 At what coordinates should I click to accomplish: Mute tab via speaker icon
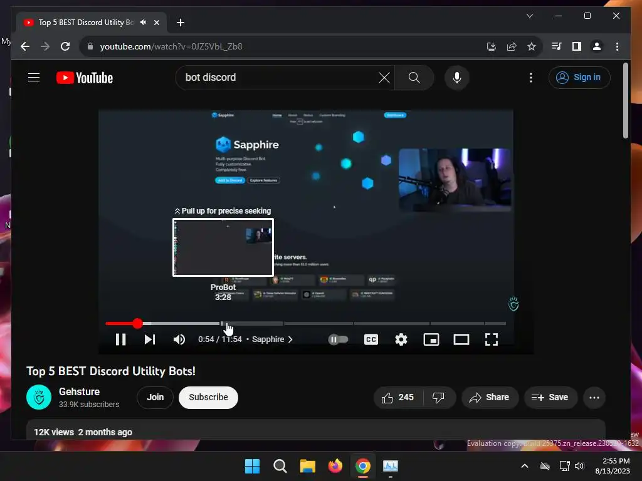pos(143,23)
